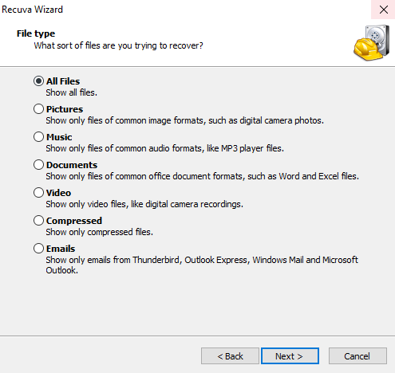This screenshot has height=373, width=395.
Task: Select the Video radio button
Action: (x=38, y=193)
